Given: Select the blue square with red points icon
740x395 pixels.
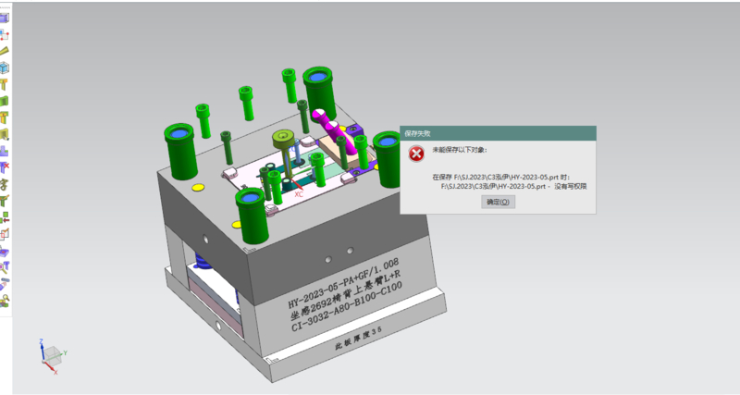Looking at the screenshot, I should (x=5, y=35).
